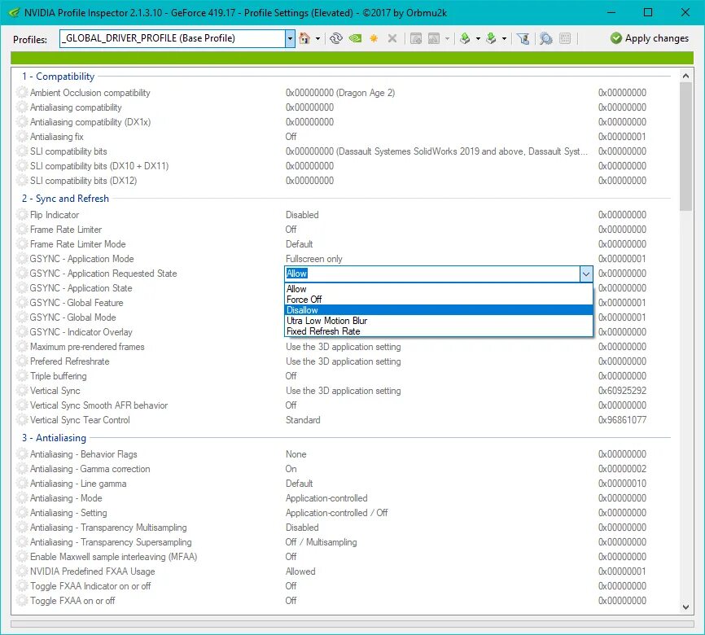Image resolution: width=705 pixels, height=635 pixels.
Task: Select the Antialiasing - Transparency Supersampling row
Action: click(345, 542)
